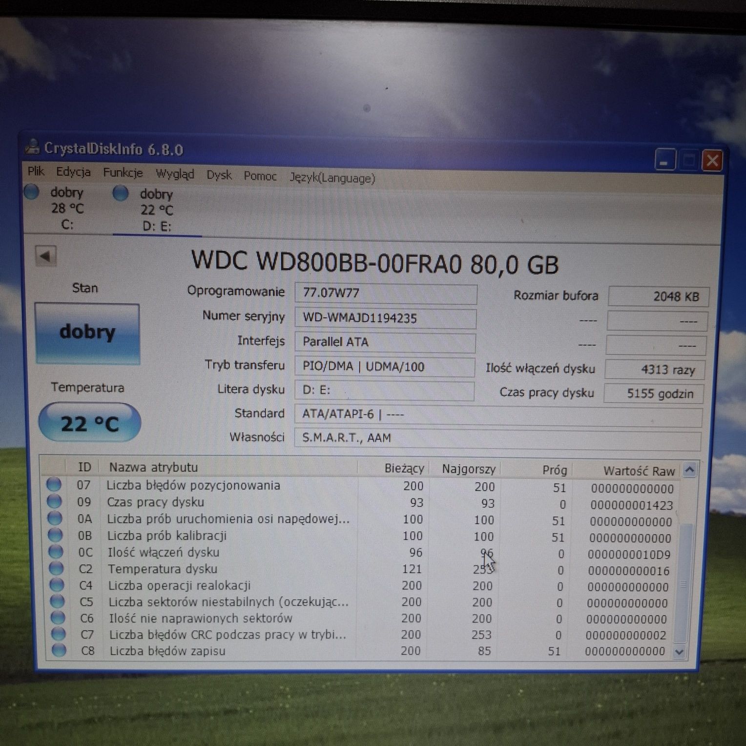Image resolution: width=746 pixels, height=746 pixels.
Task: Click the attribute list scroll up arrow
Action: (689, 470)
